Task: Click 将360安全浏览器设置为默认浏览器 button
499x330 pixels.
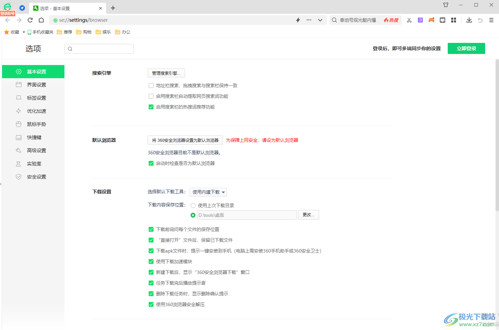Action: click(185, 140)
